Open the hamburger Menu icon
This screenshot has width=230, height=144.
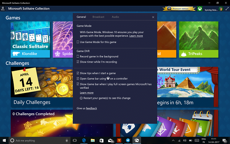tap(3, 8)
